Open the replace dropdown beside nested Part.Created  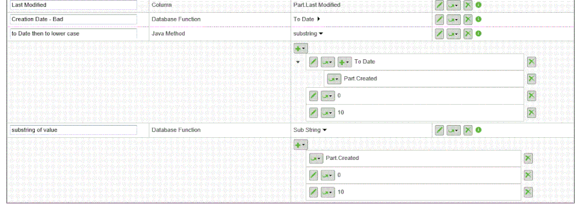point(334,79)
